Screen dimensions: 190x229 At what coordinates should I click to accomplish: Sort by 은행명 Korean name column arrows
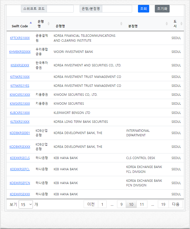coord(49,24)
